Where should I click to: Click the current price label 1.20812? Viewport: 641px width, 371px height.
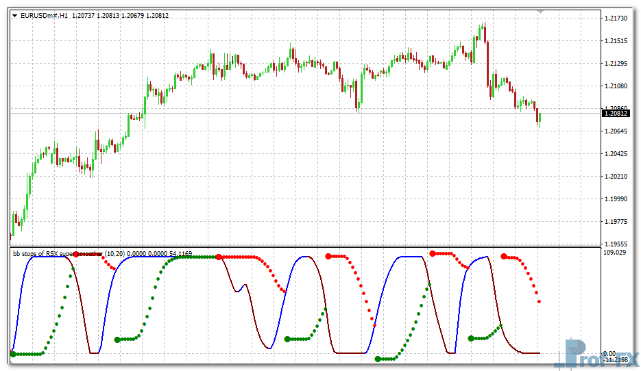pos(617,113)
